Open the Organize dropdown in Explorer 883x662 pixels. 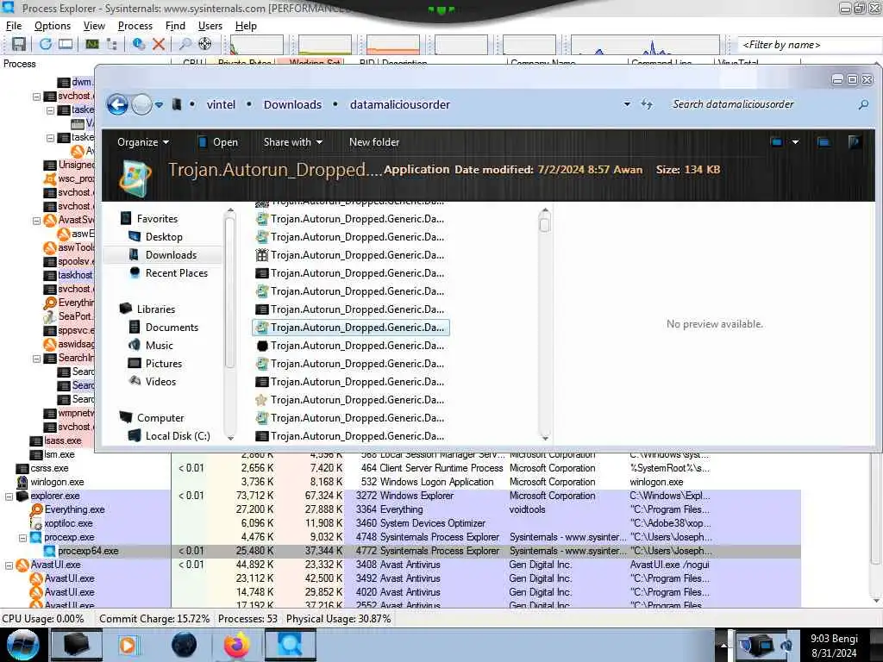tap(143, 142)
